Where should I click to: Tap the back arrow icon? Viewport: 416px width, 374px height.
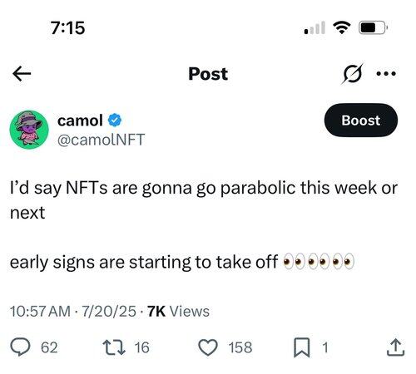pos(22,74)
